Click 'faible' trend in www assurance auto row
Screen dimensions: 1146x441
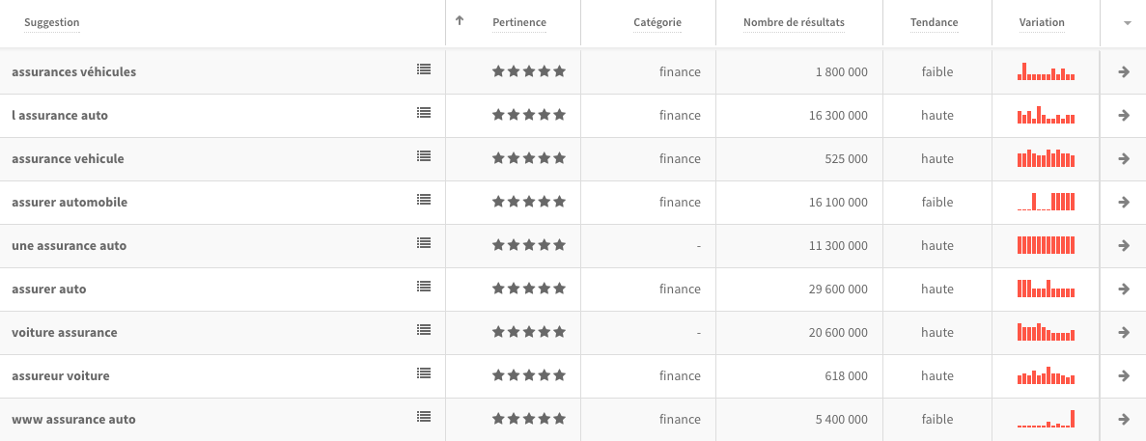pos(937,419)
